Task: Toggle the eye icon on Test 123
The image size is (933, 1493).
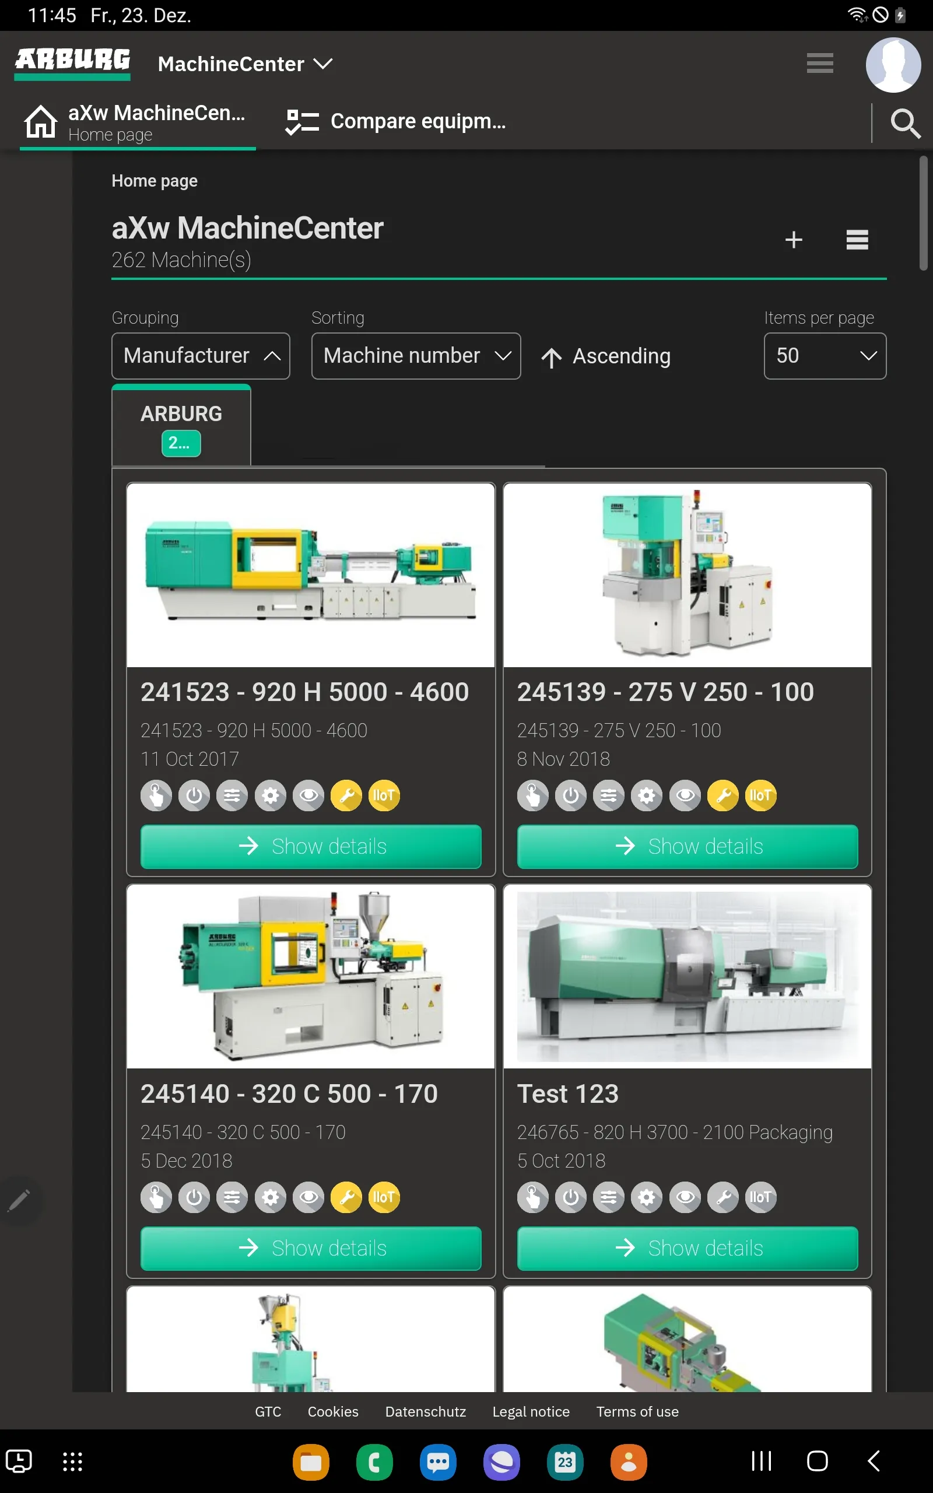Action: 685,1197
